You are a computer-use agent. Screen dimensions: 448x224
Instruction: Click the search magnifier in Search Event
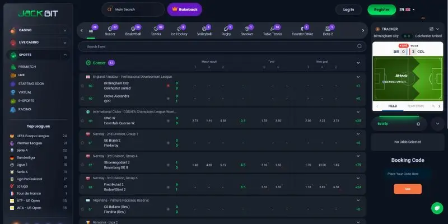[360, 46]
